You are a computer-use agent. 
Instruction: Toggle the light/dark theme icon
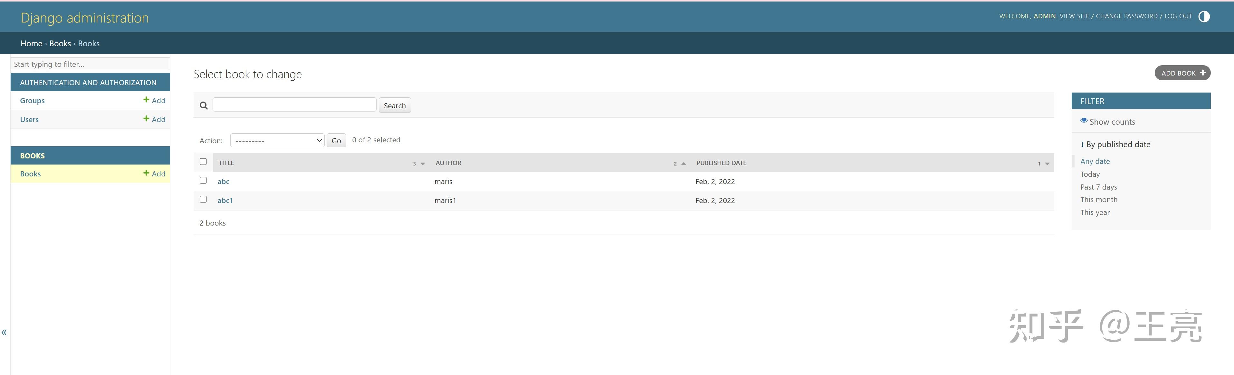(x=1204, y=17)
